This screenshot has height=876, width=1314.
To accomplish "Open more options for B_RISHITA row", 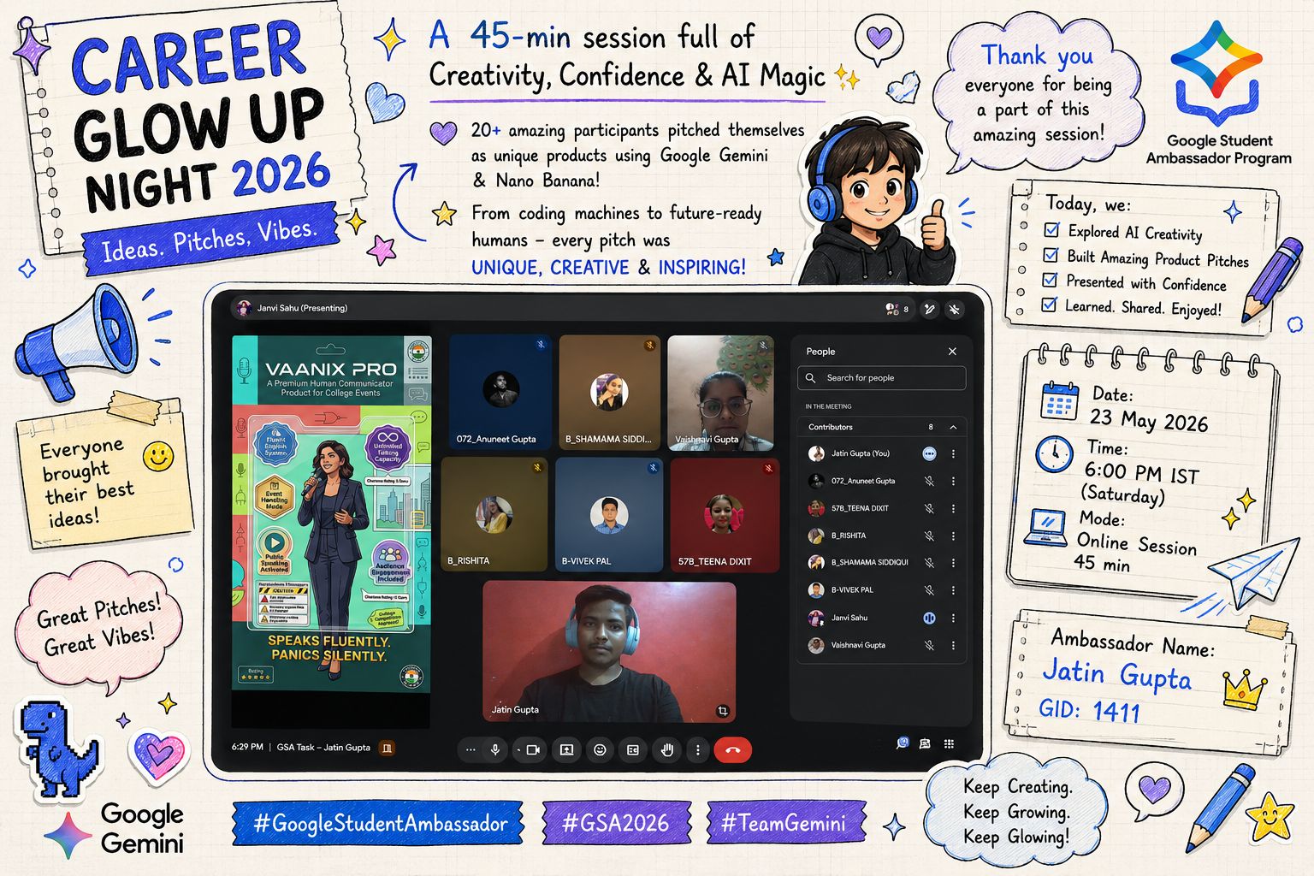I will coord(953,536).
